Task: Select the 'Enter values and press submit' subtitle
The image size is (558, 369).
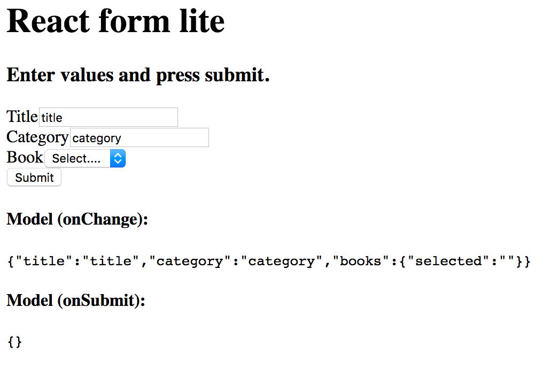Action: (x=137, y=75)
